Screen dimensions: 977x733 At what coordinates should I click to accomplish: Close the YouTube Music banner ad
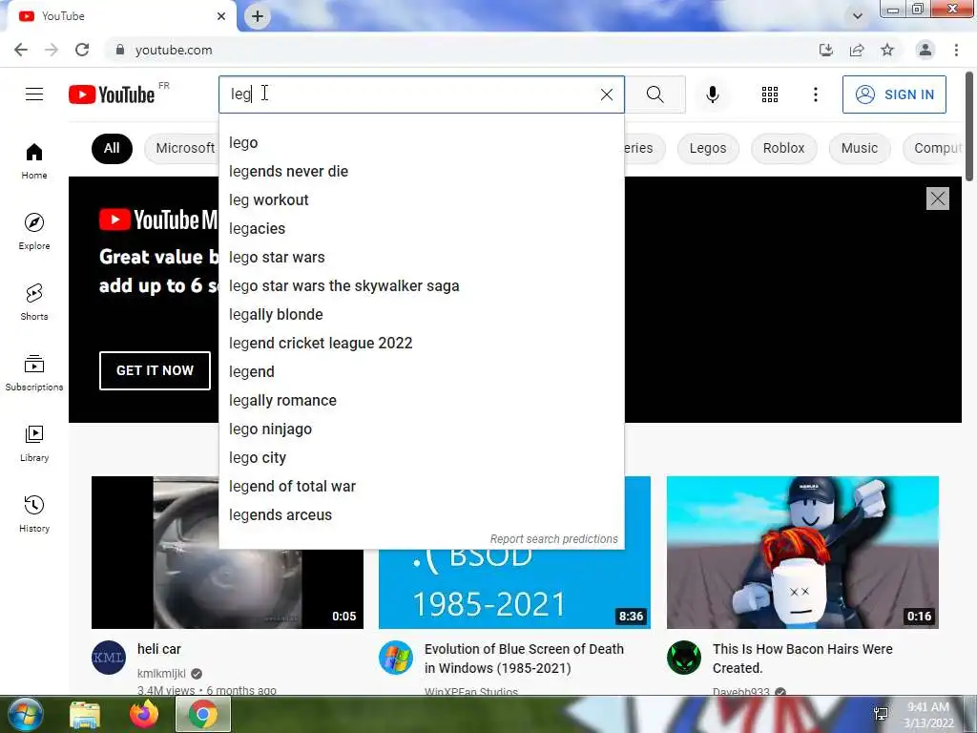[x=937, y=199]
